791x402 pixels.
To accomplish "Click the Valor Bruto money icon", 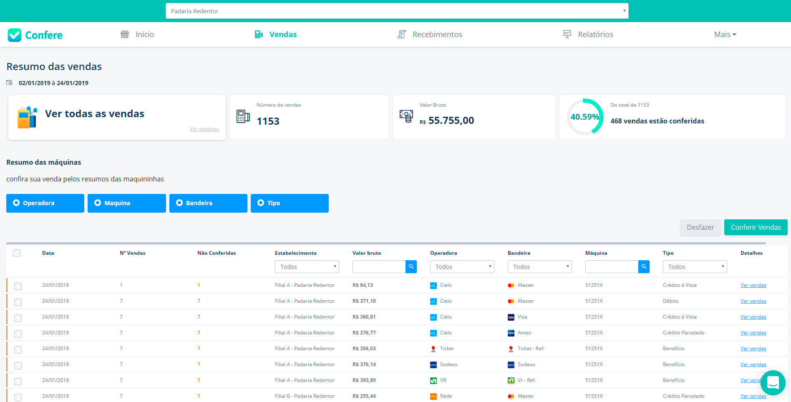I will pyautogui.click(x=406, y=116).
